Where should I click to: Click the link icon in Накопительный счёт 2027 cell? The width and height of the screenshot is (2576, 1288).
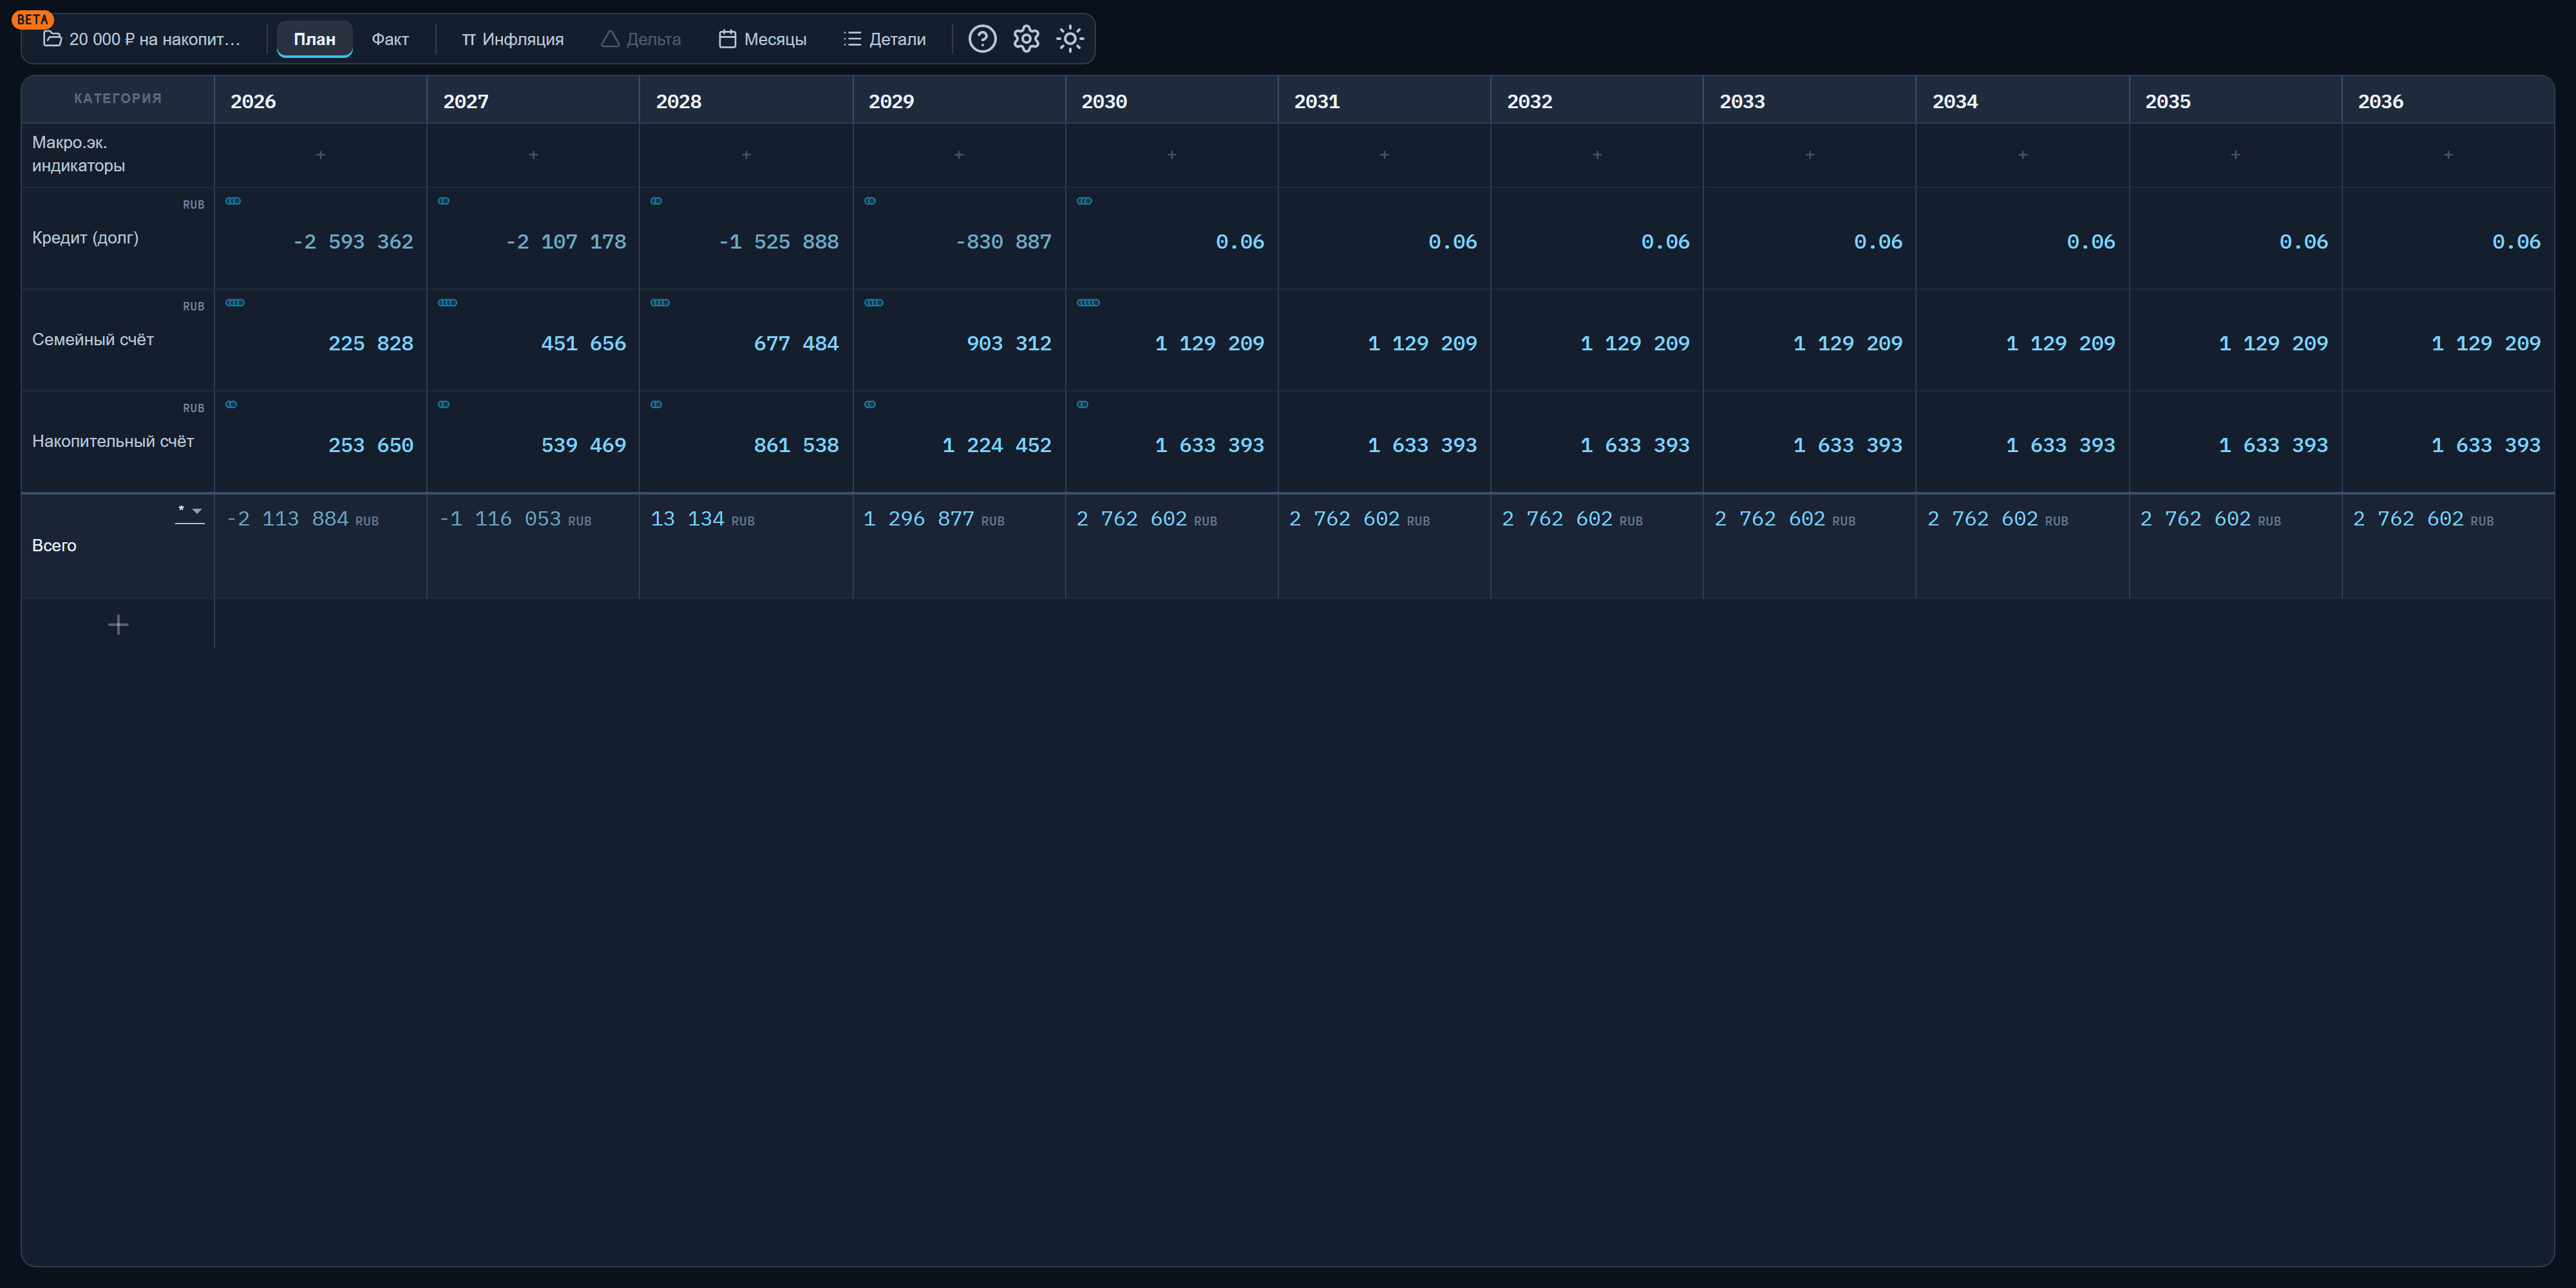(444, 405)
